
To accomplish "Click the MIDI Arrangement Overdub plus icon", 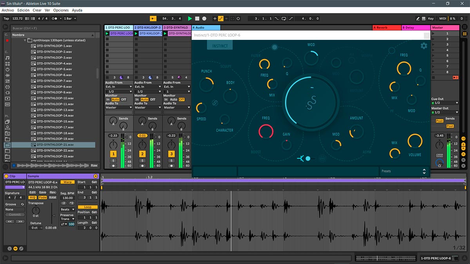I will pyautogui.click(x=215, y=18).
